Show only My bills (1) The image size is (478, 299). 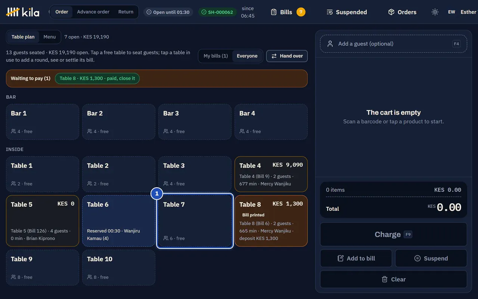(215, 56)
